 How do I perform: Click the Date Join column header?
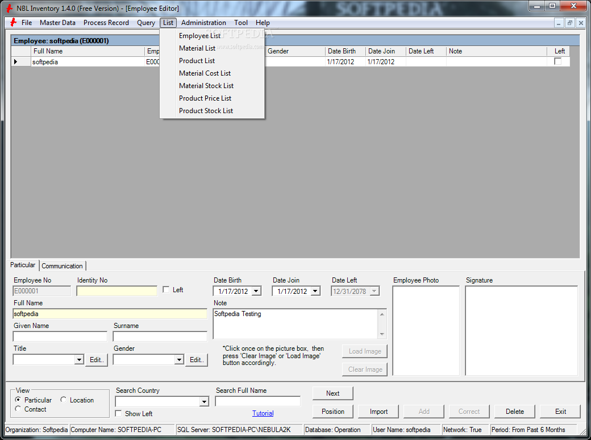coord(386,51)
